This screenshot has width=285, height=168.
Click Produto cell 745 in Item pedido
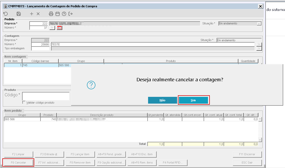pyautogui.click(x=48, y=119)
